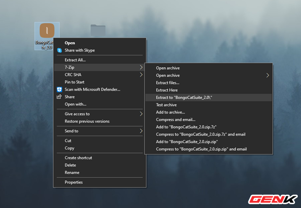Select the folder icon on the desktop
Screen dimensions: 301x208
click(x=98, y=30)
